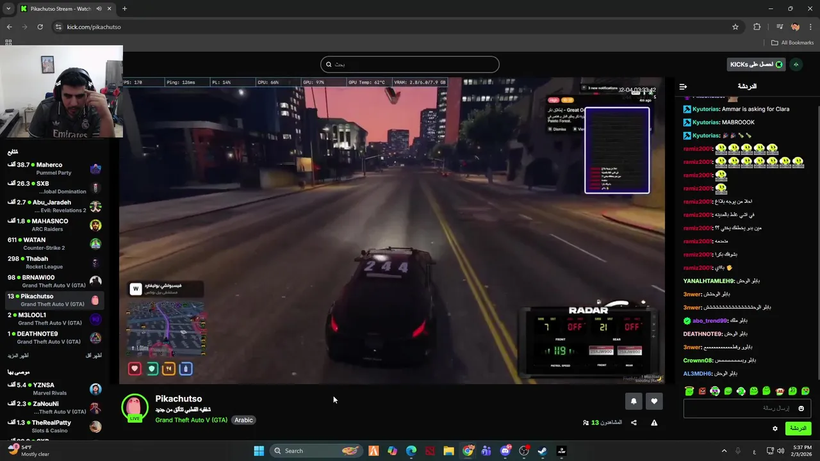Viewport: 820px width, 461px height.
Task: Click the chat message input field
Action: tap(746, 408)
